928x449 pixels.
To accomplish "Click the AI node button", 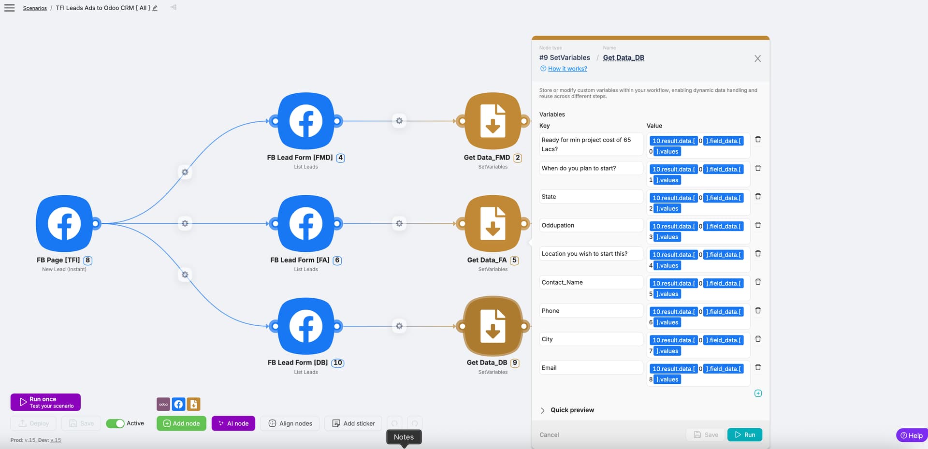I will click(233, 423).
